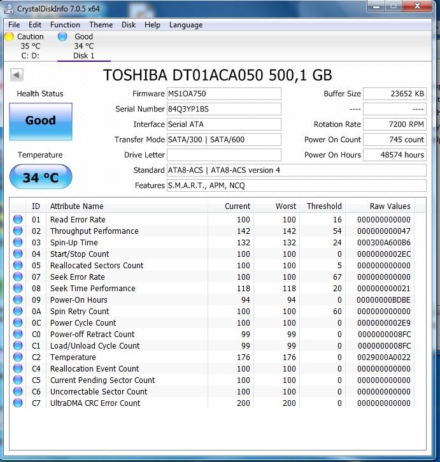Open the Theme menu

click(101, 25)
